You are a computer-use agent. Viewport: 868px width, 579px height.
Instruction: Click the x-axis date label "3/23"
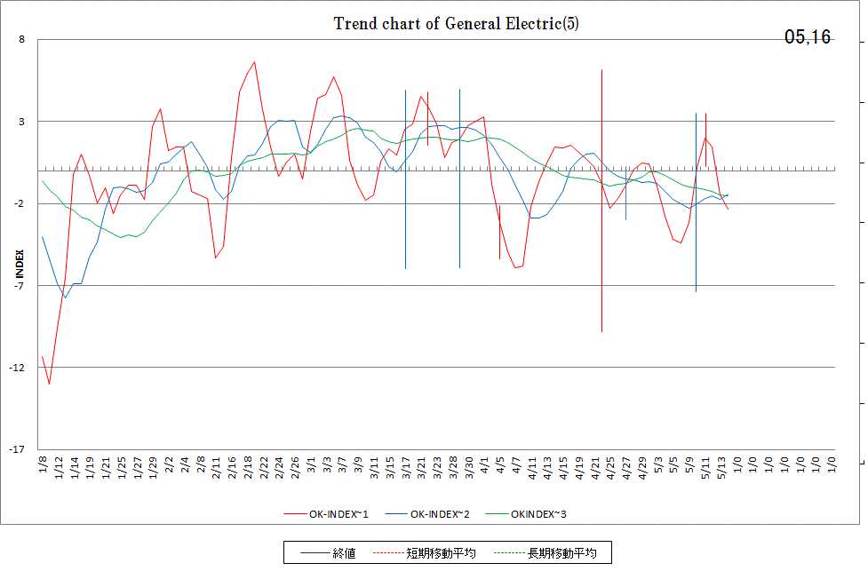pos(437,468)
